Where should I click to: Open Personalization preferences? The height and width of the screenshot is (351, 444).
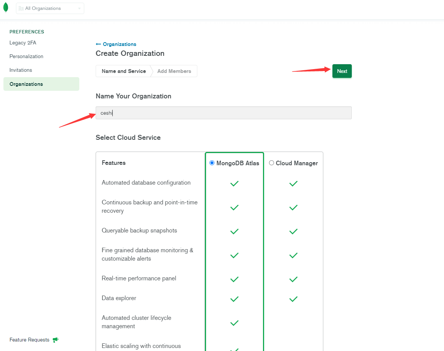tap(26, 57)
